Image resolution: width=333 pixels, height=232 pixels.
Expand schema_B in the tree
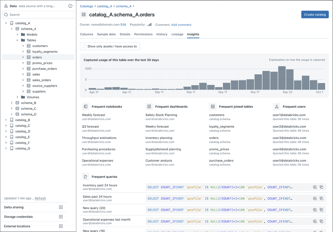(x=12, y=103)
